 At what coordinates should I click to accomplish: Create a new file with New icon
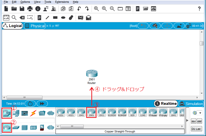[x=6, y=9]
